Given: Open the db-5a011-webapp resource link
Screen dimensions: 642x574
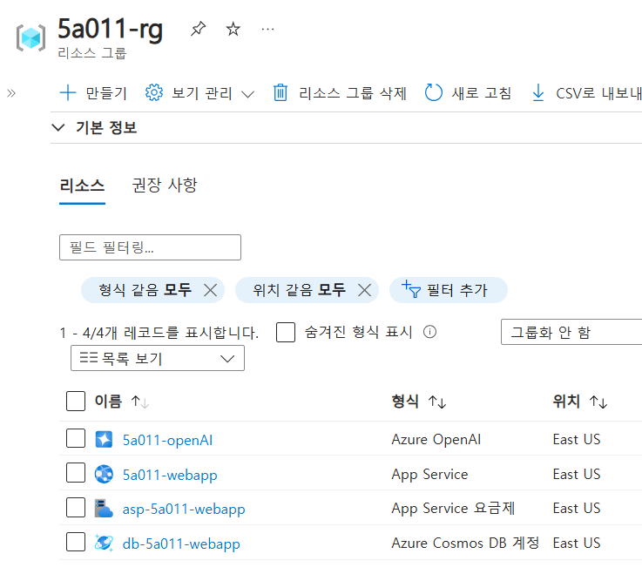Looking at the screenshot, I should click(x=181, y=544).
